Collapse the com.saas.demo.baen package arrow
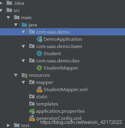 23,46
